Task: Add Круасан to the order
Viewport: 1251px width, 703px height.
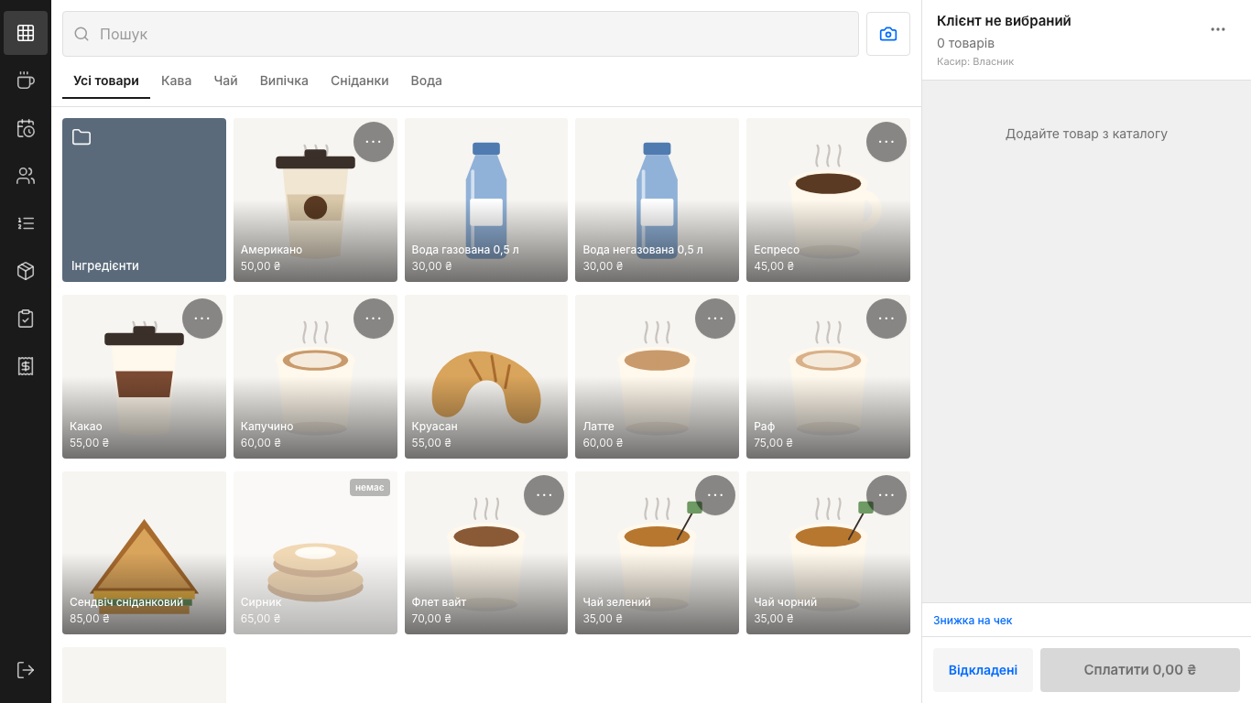Action: [x=486, y=376]
